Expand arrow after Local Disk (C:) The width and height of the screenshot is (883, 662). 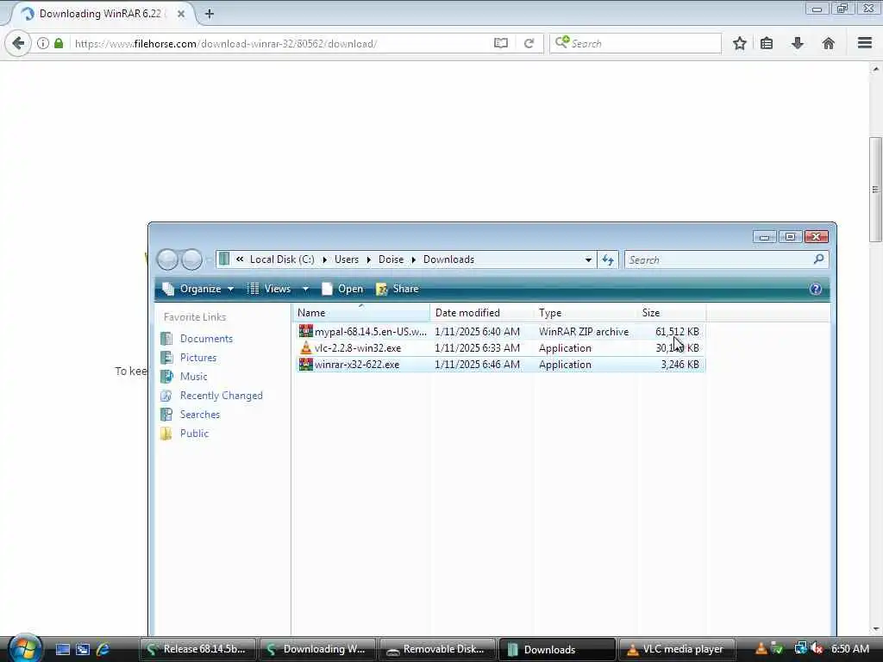(325, 259)
